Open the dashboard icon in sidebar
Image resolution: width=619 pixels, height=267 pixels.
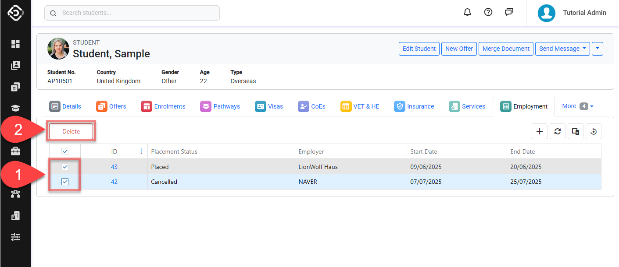16,44
